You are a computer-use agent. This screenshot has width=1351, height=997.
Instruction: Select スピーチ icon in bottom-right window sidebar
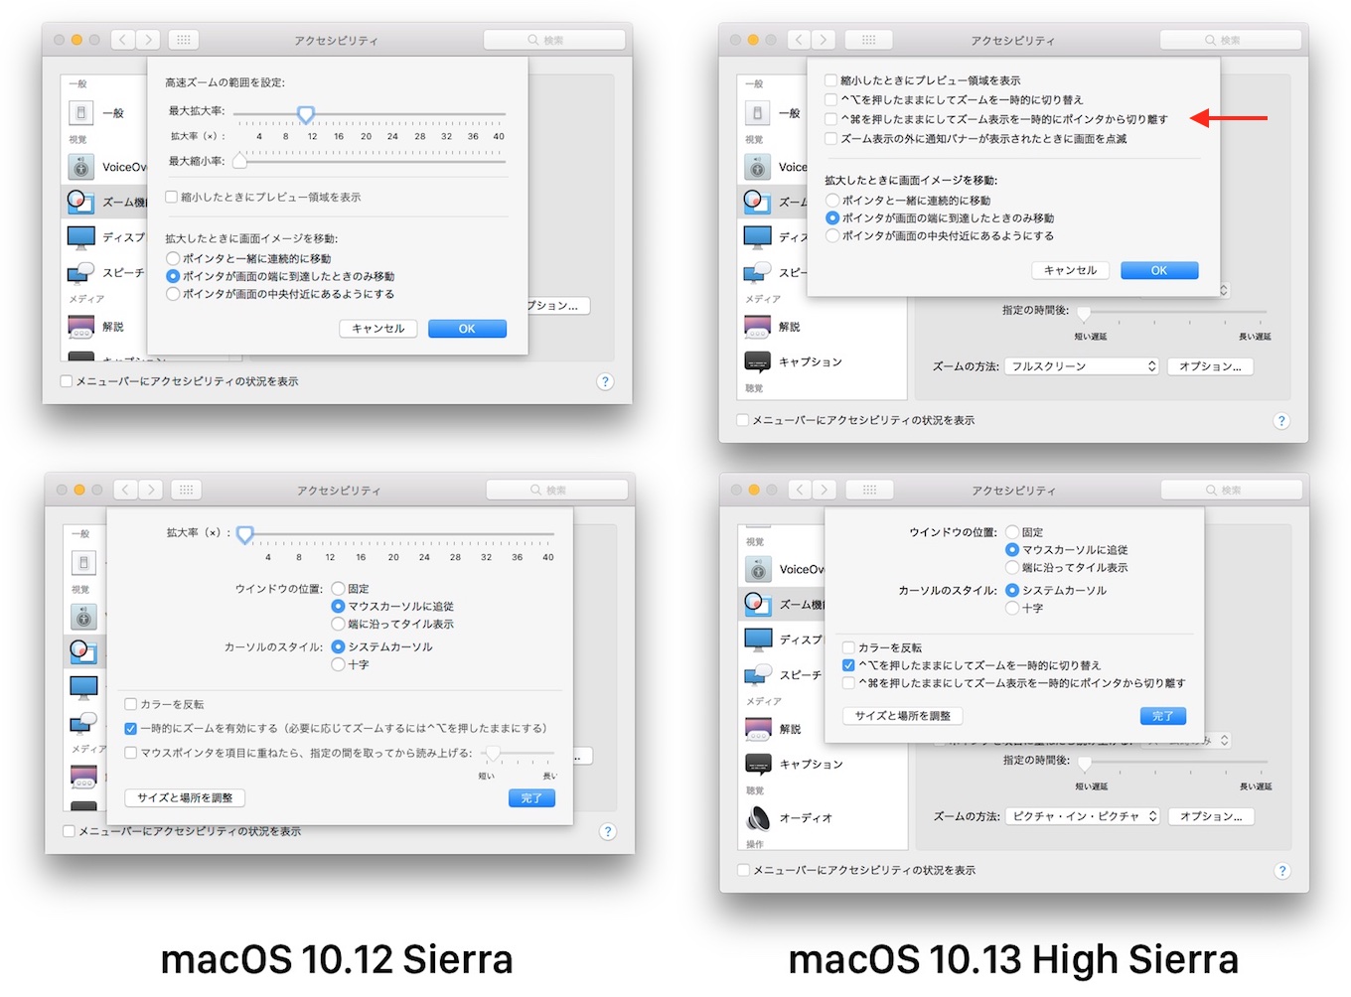coord(759,673)
